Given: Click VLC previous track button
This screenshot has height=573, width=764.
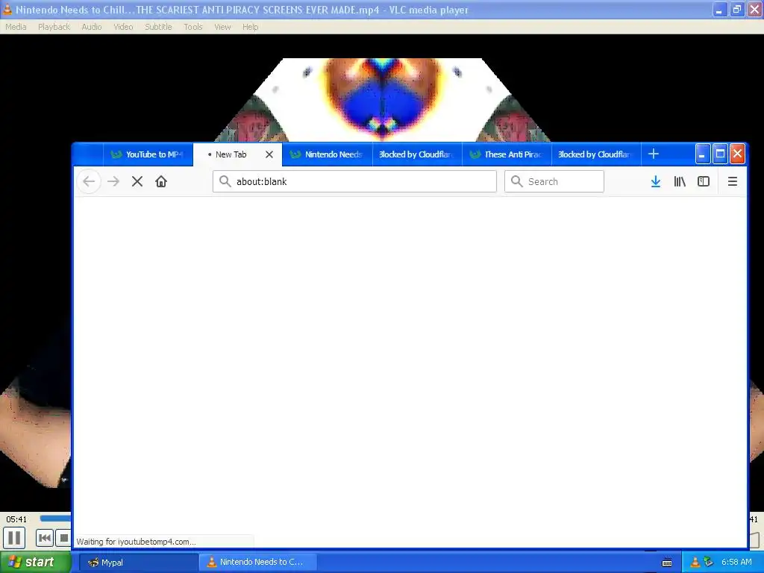Looking at the screenshot, I should tap(44, 539).
